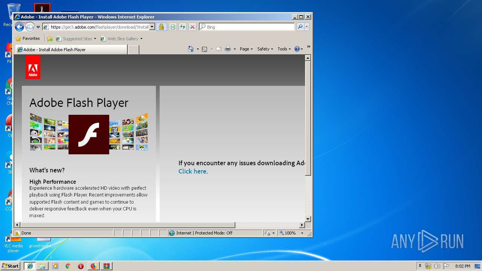This screenshot has height=271, width=482.
Task: Open the recent pages dropdown arrow
Action: [x=38, y=27]
